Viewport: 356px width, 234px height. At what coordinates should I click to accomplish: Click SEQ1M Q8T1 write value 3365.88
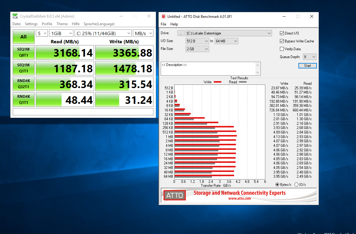(124, 52)
